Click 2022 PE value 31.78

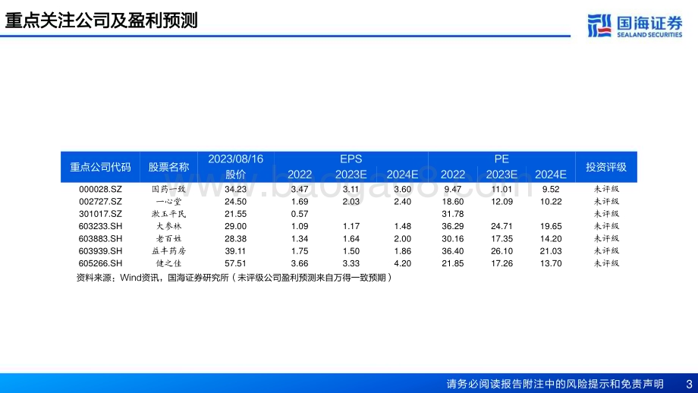pyautogui.click(x=453, y=214)
